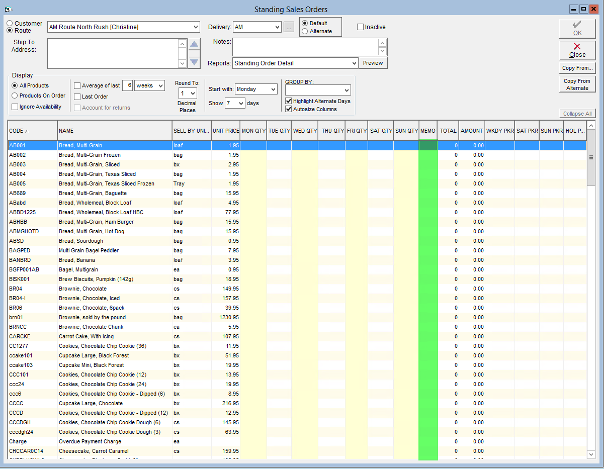Uncheck Highlight Alternate Days

289,101
